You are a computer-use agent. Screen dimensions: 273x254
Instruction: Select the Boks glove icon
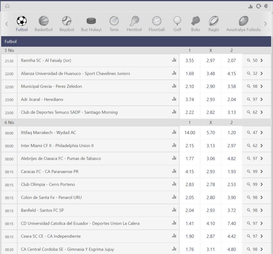coord(195,21)
